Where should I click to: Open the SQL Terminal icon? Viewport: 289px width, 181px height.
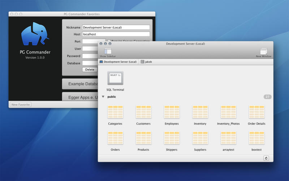[115, 78]
